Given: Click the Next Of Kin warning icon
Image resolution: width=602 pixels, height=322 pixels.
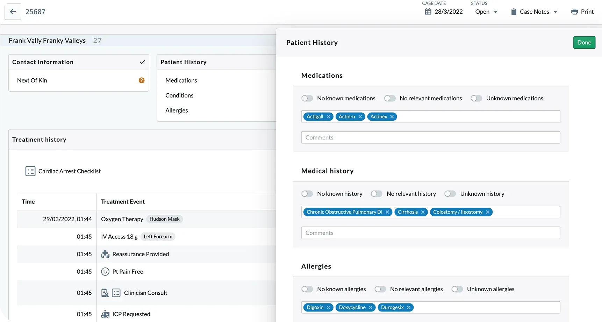Looking at the screenshot, I should 142,80.
